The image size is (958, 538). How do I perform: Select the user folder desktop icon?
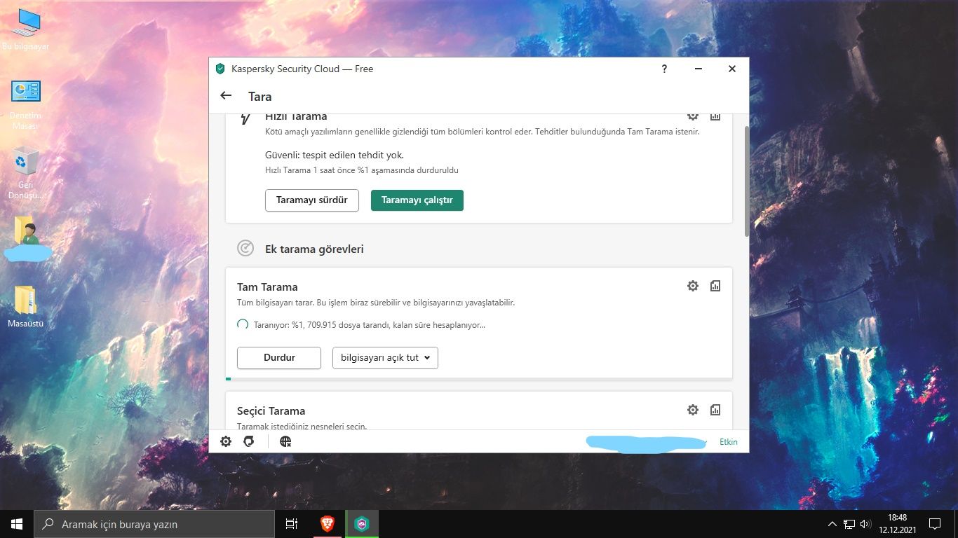(x=27, y=238)
